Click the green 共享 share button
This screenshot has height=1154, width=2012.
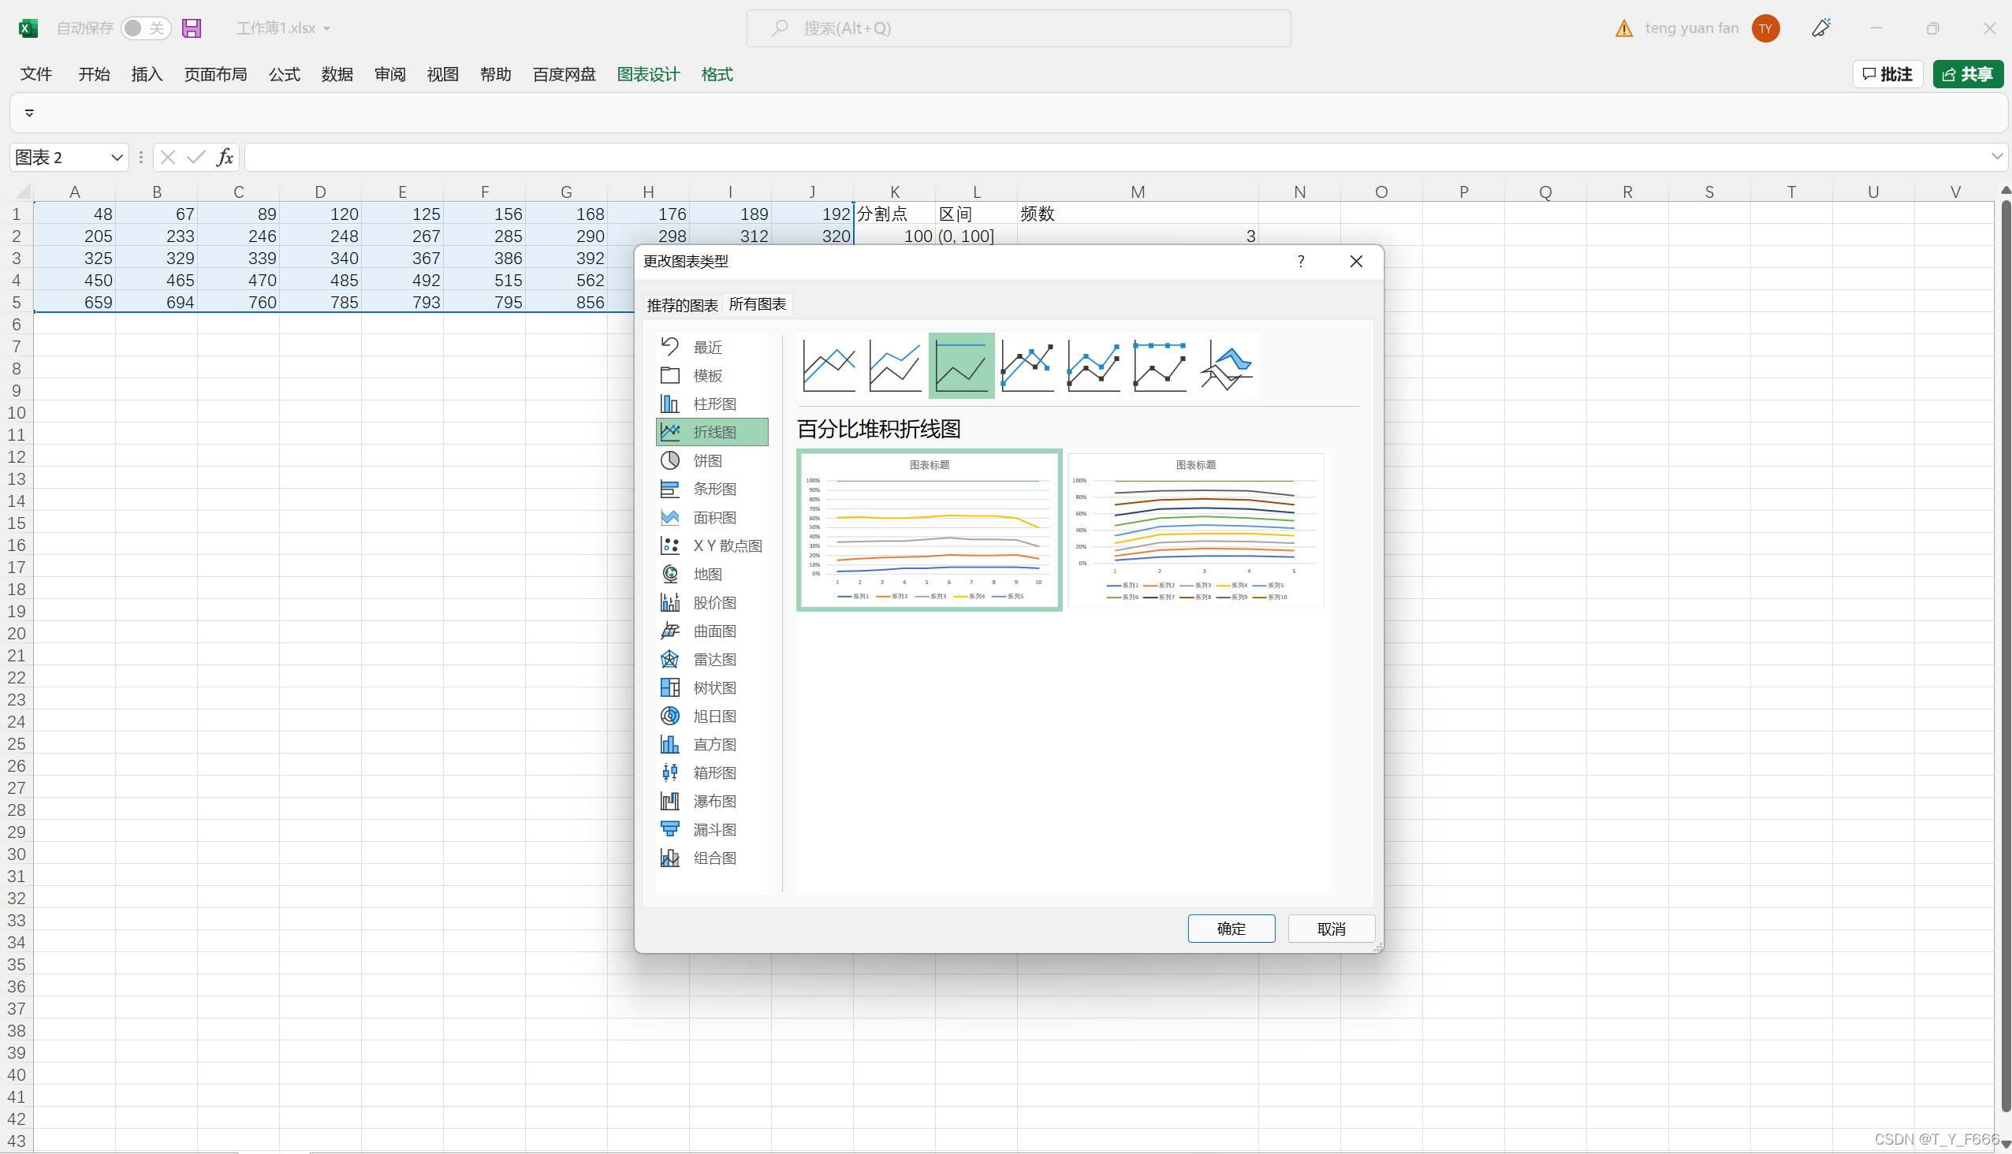1968,75
